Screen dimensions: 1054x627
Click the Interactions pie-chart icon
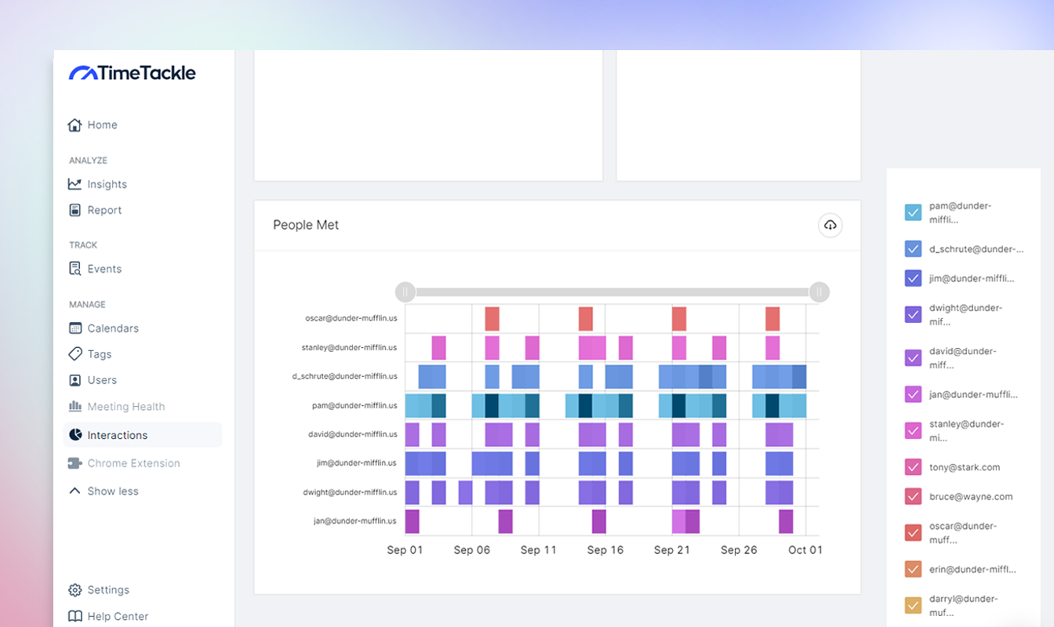click(x=75, y=435)
